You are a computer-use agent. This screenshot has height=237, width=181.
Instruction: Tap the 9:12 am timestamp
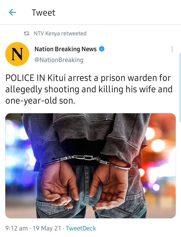[x=16, y=228]
